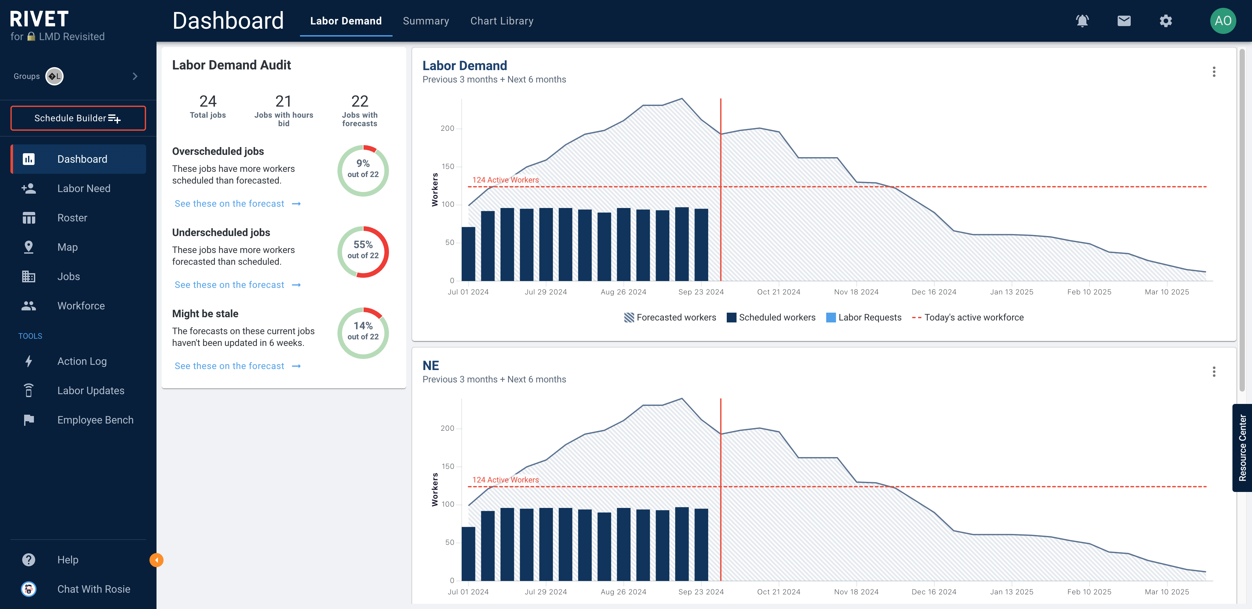
Task: Click the Roster table icon
Action: pos(29,218)
